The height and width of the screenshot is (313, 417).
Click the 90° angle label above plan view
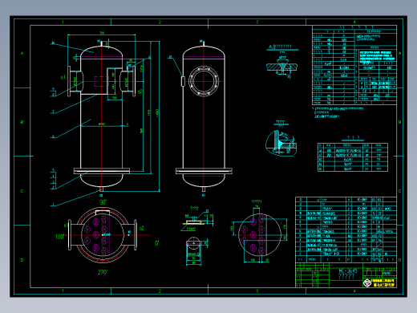[x=103, y=202]
